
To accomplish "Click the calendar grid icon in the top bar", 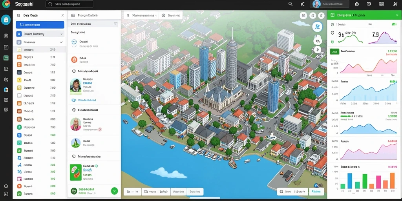I will [x=382, y=4].
